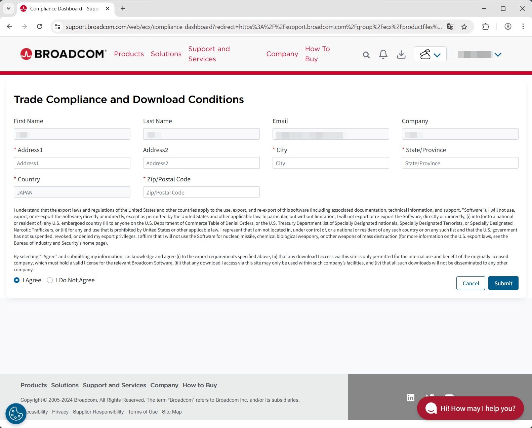Visit Broadcom LinkedIn page icon

[x=410, y=397]
